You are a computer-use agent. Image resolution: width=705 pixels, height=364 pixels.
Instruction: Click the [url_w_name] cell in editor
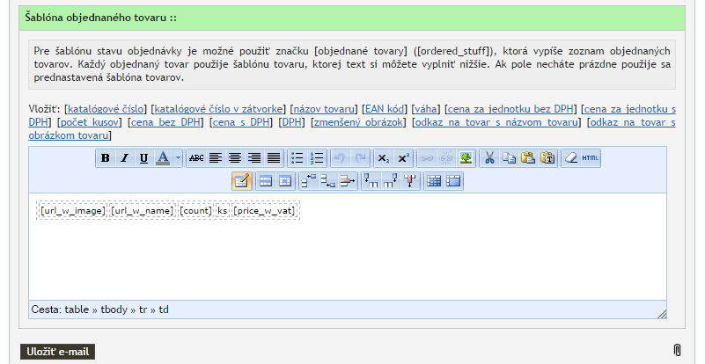point(142,211)
